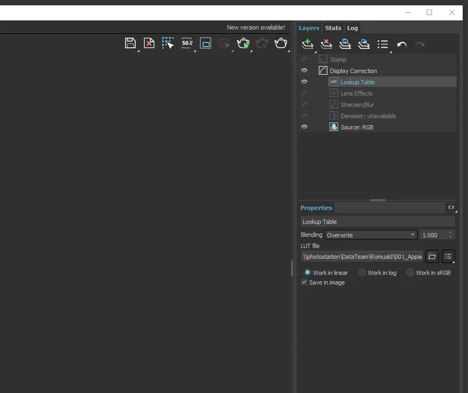Click the Clear image icon
Viewport: 468px width, 393px height.
(x=149, y=43)
